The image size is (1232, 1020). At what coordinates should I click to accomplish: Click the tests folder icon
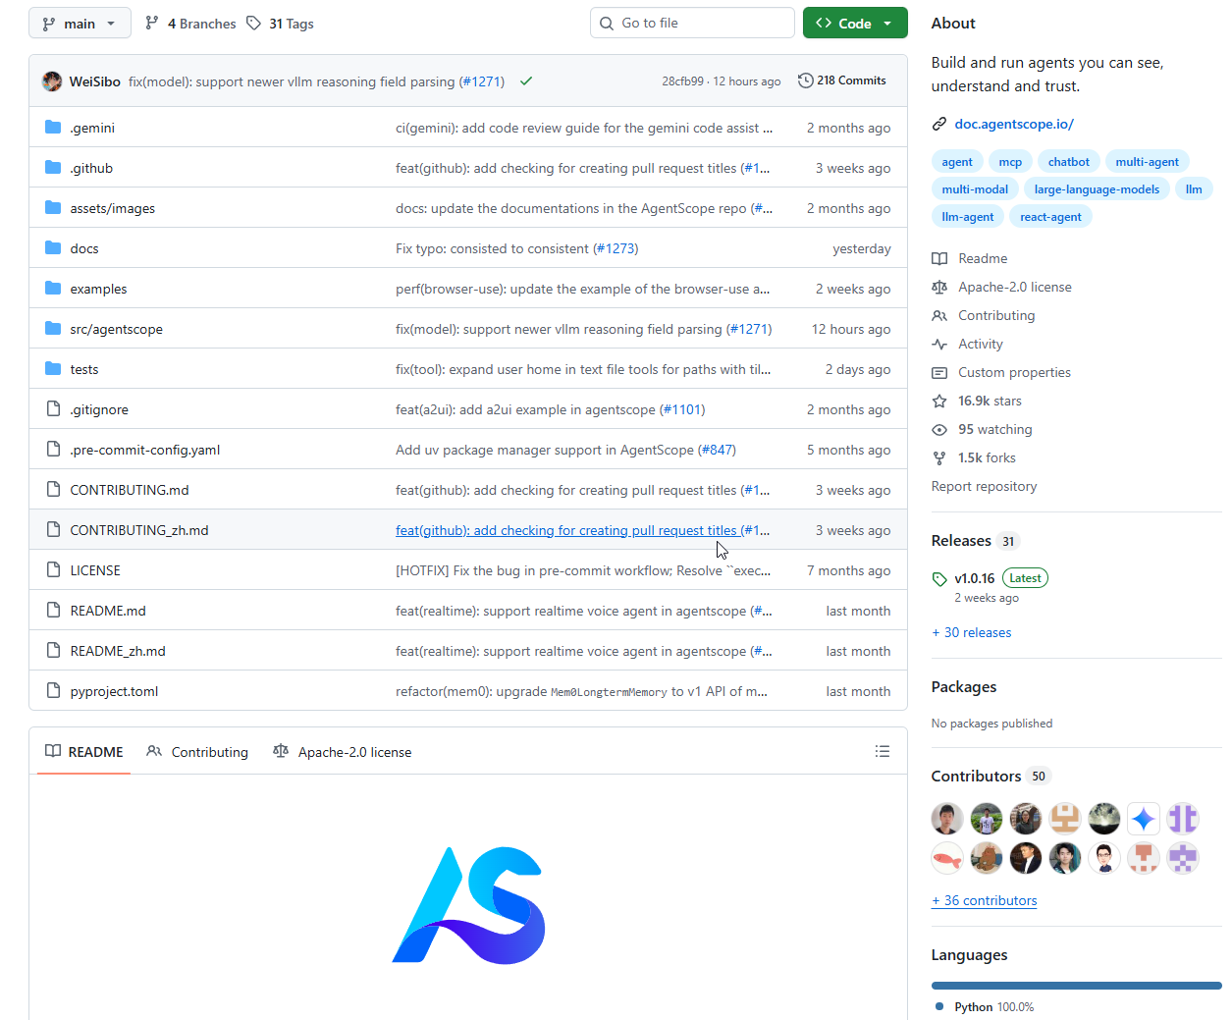click(x=53, y=369)
